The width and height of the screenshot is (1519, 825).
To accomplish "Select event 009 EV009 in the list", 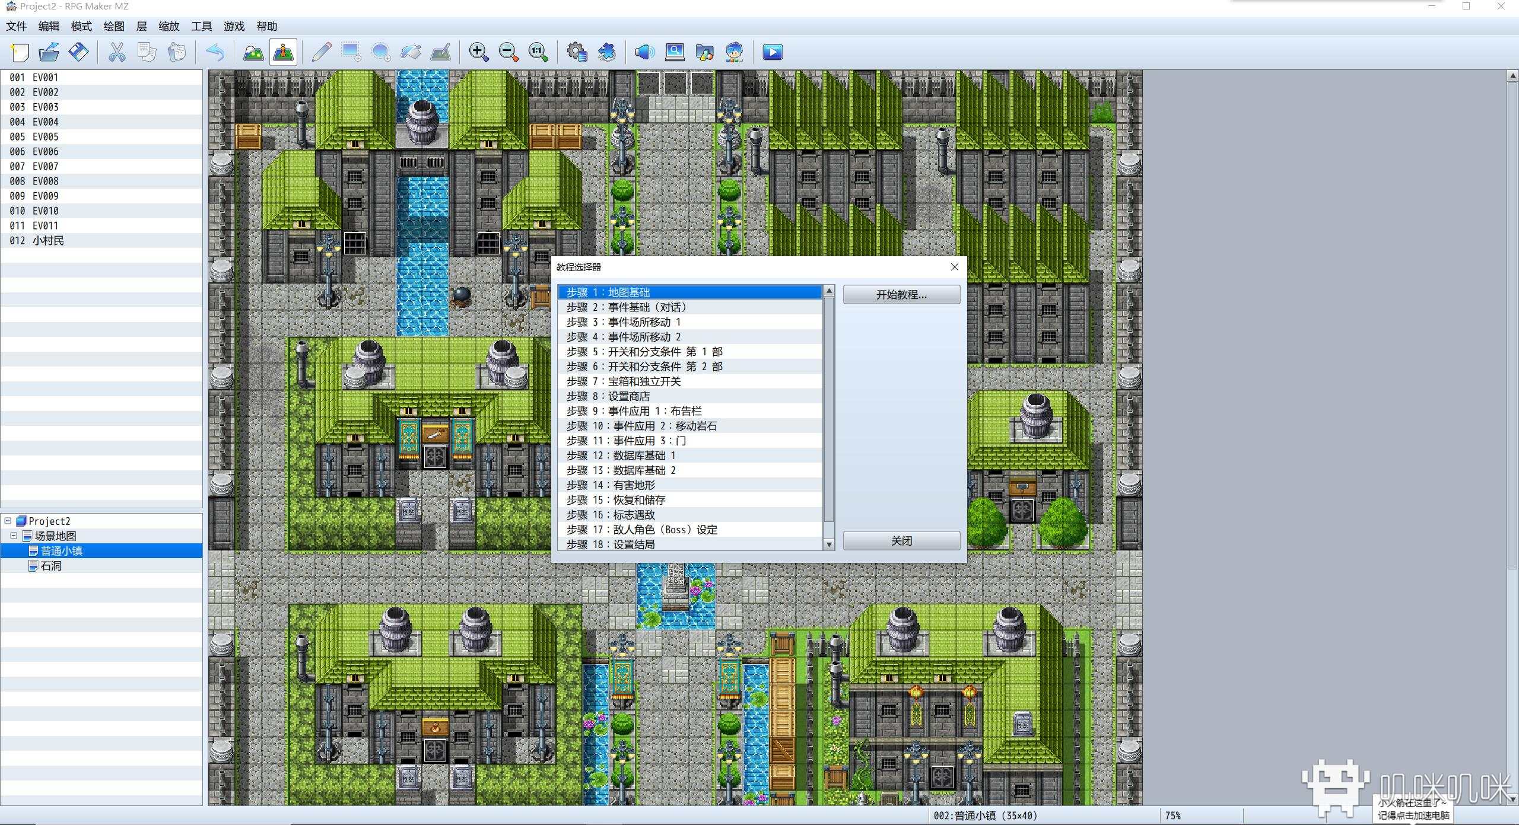I will [x=101, y=196].
